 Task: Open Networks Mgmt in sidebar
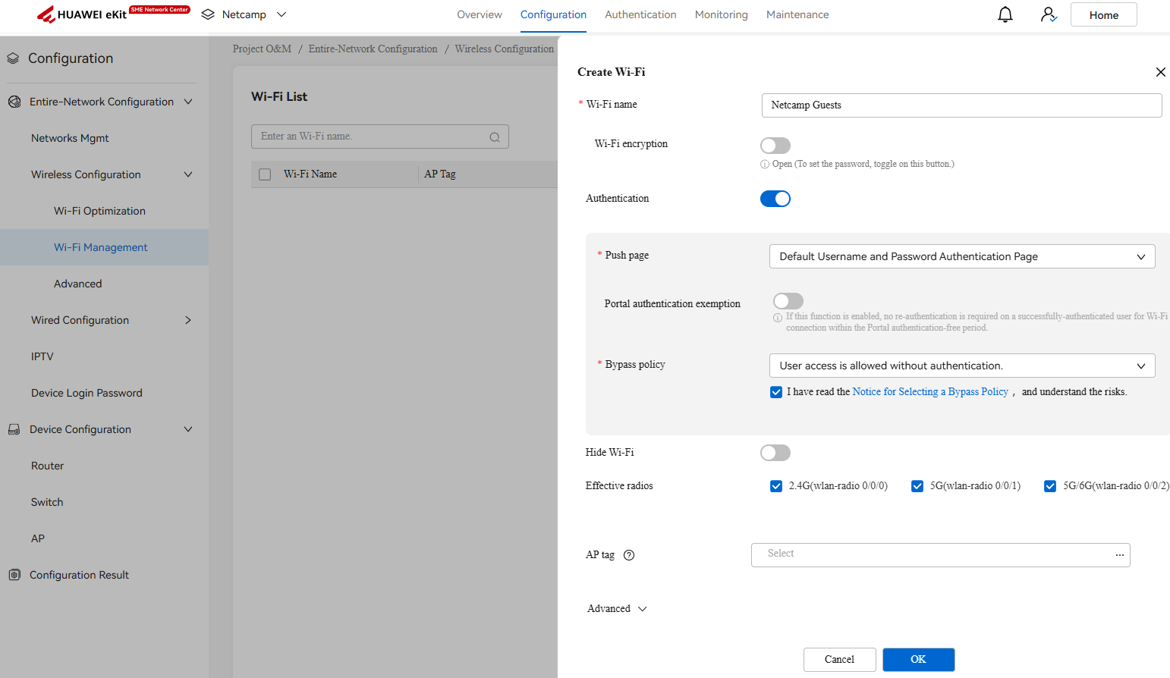tap(70, 138)
